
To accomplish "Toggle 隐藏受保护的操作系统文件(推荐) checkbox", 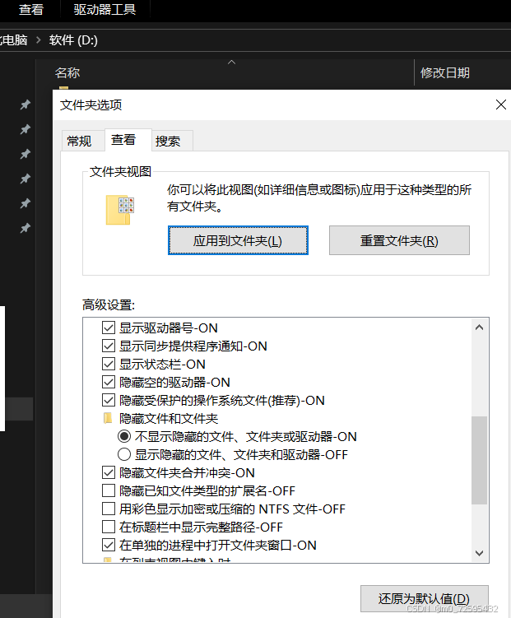I will click(x=109, y=400).
